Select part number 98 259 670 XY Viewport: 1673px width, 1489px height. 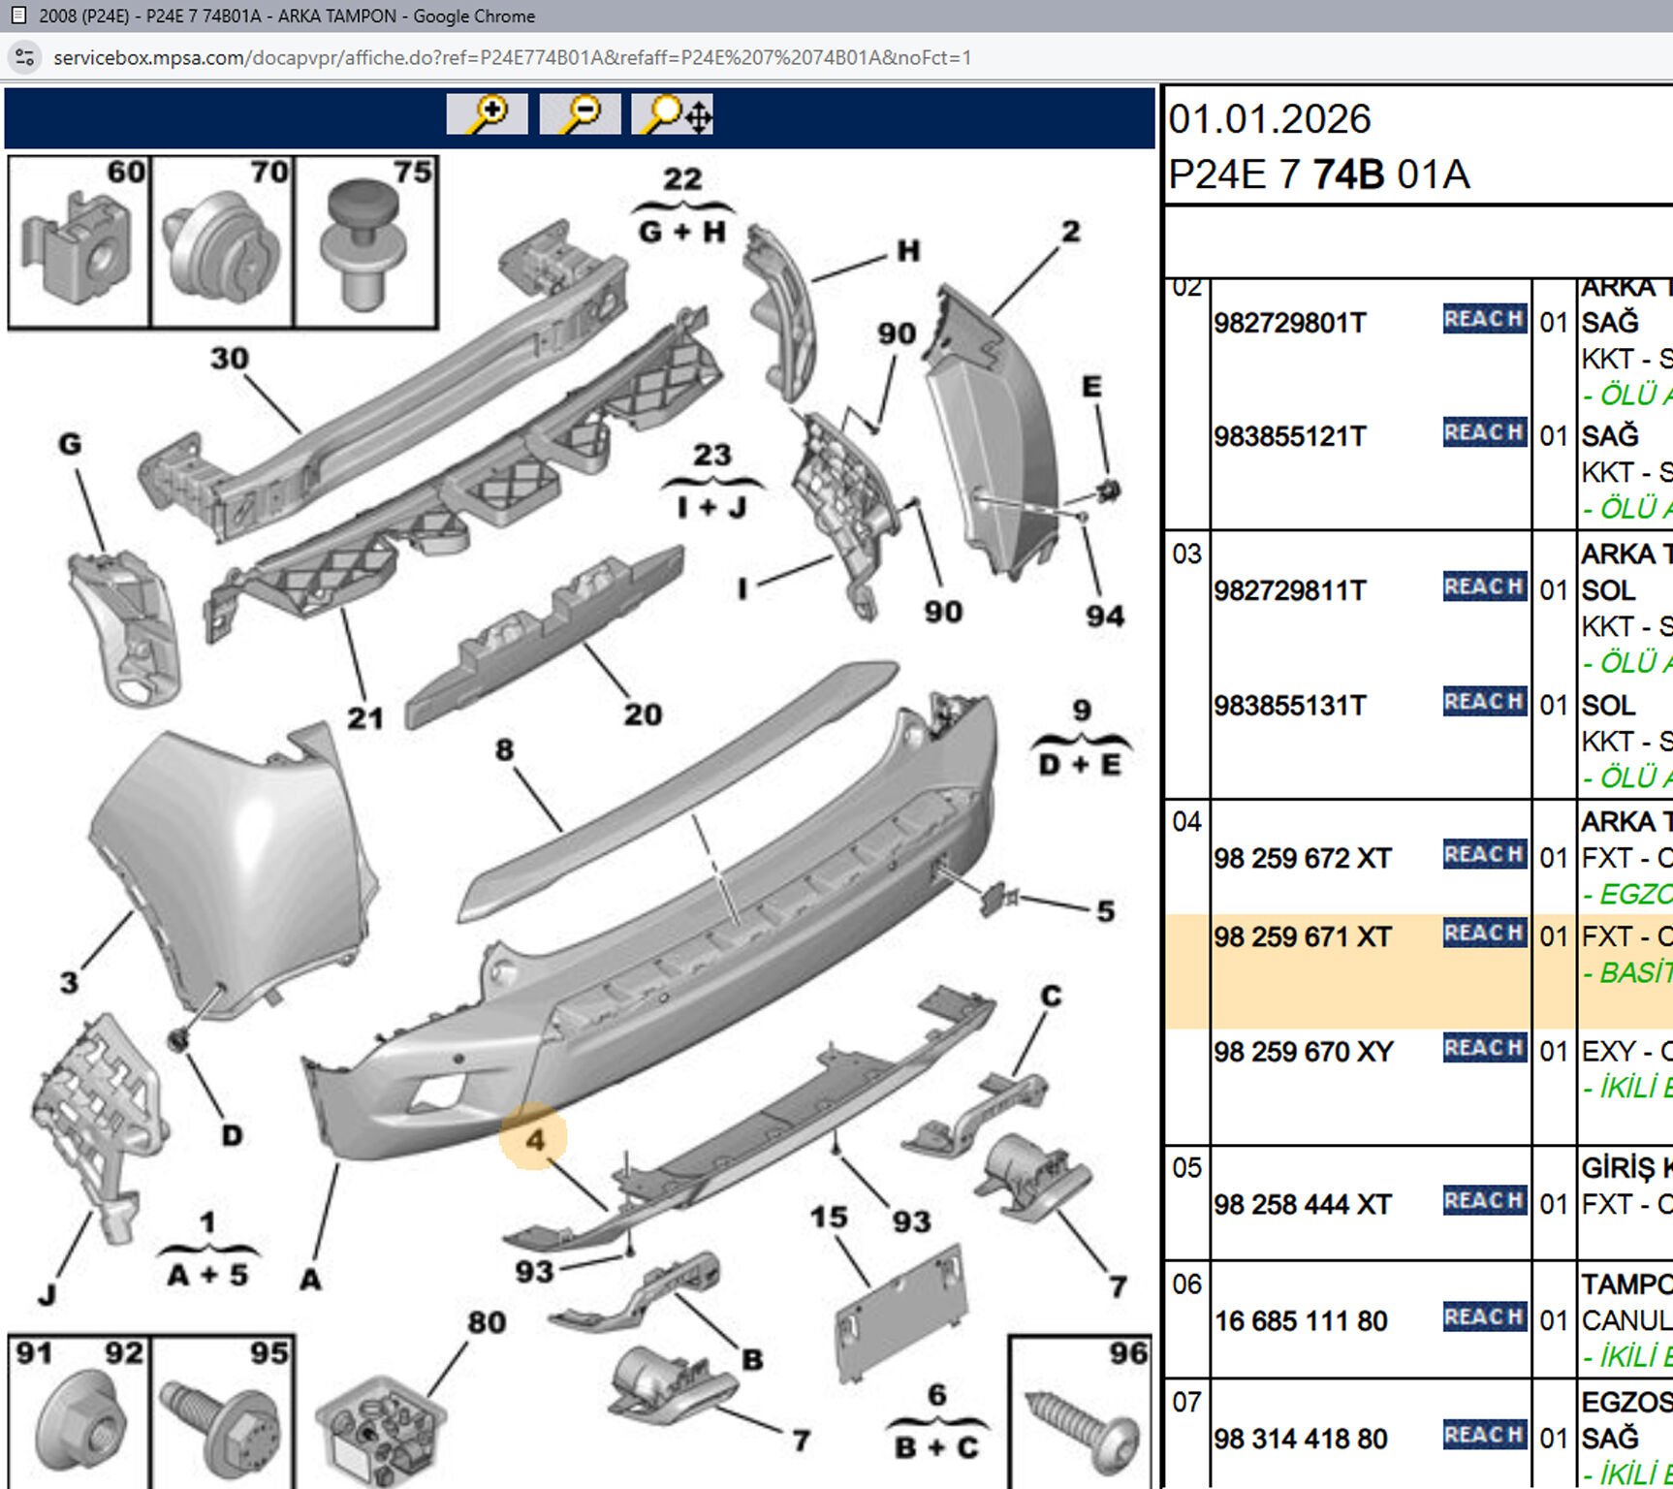click(1303, 1052)
